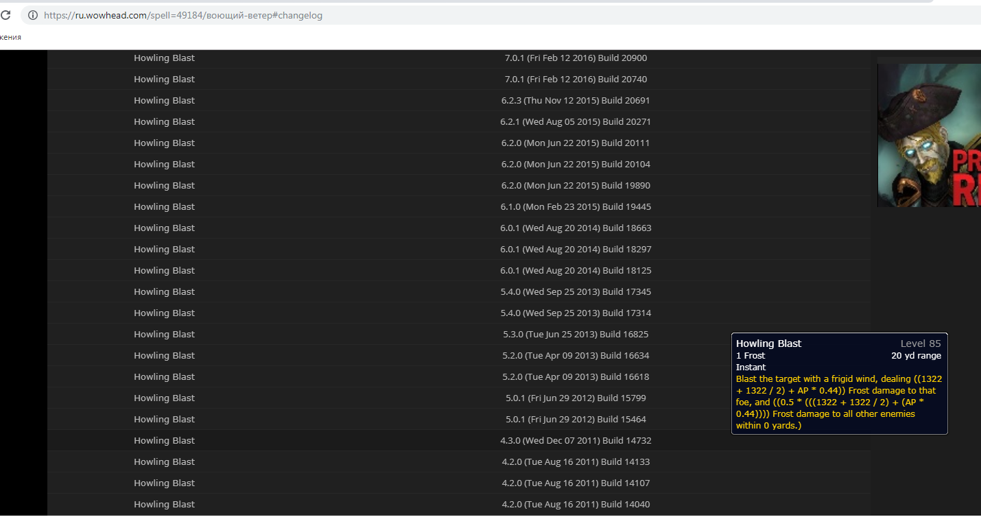The height and width of the screenshot is (517, 981).
Task: Select the 5.2.0 Build 16634 entry
Action: tap(575, 356)
